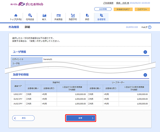Select the USD/JPY row cell
The width and height of the screenshot is (160, 132).
pos(18,94)
